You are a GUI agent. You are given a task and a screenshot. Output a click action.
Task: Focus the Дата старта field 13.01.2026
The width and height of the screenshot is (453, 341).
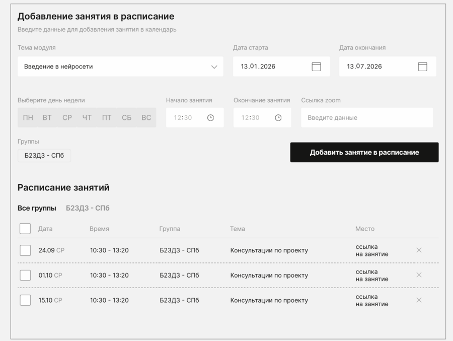(x=281, y=66)
